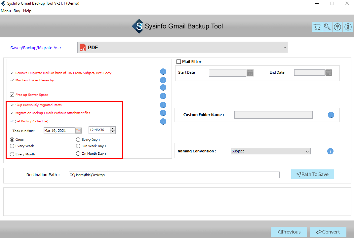Click the Custom Folder Name text field
The image size is (354, 238).
click(x=273, y=115)
